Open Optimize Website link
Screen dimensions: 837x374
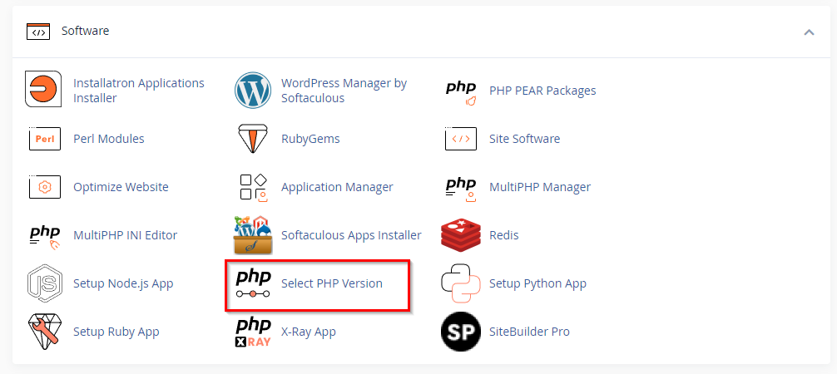(121, 187)
